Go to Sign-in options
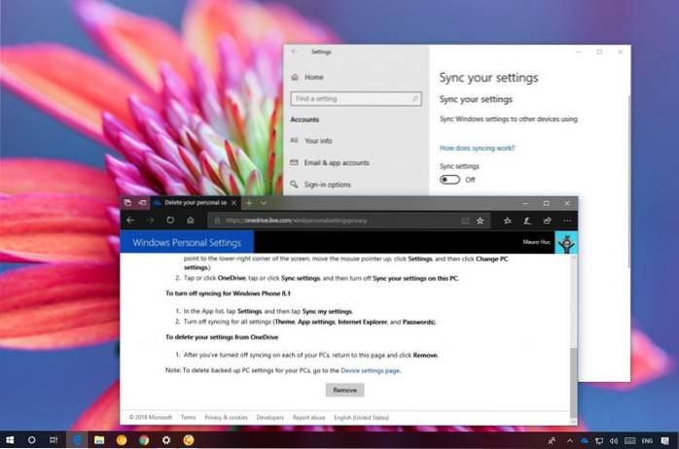Viewport: 679px width, 449px height. [x=329, y=185]
